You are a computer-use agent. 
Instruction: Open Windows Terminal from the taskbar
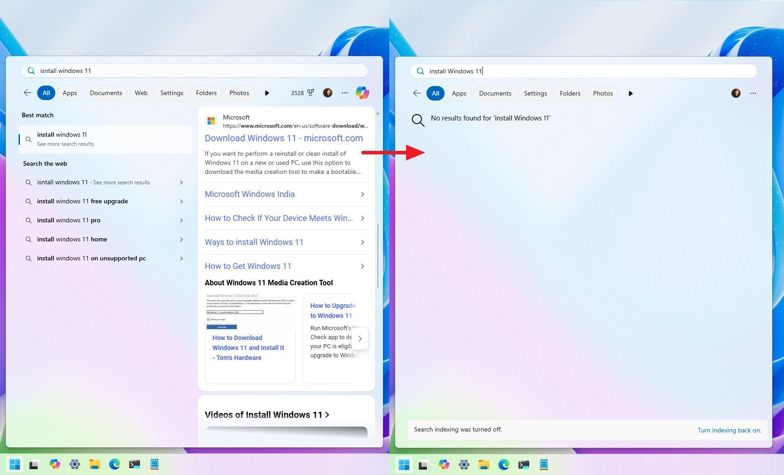click(x=134, y=464)
